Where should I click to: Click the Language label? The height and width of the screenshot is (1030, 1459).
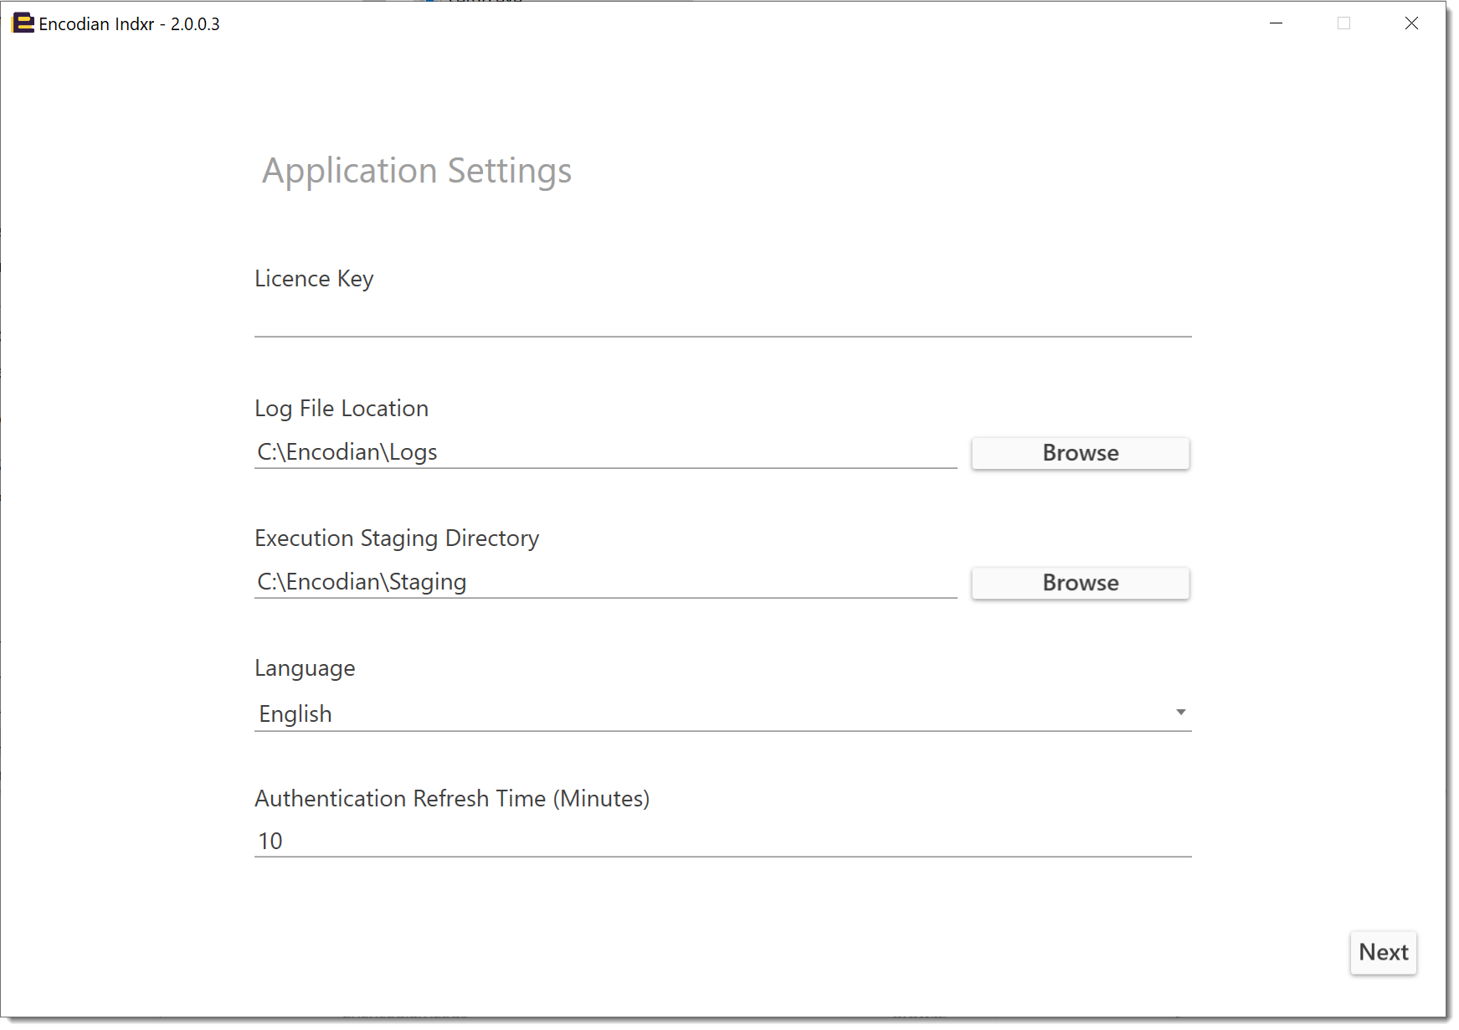tap(305, 668)
